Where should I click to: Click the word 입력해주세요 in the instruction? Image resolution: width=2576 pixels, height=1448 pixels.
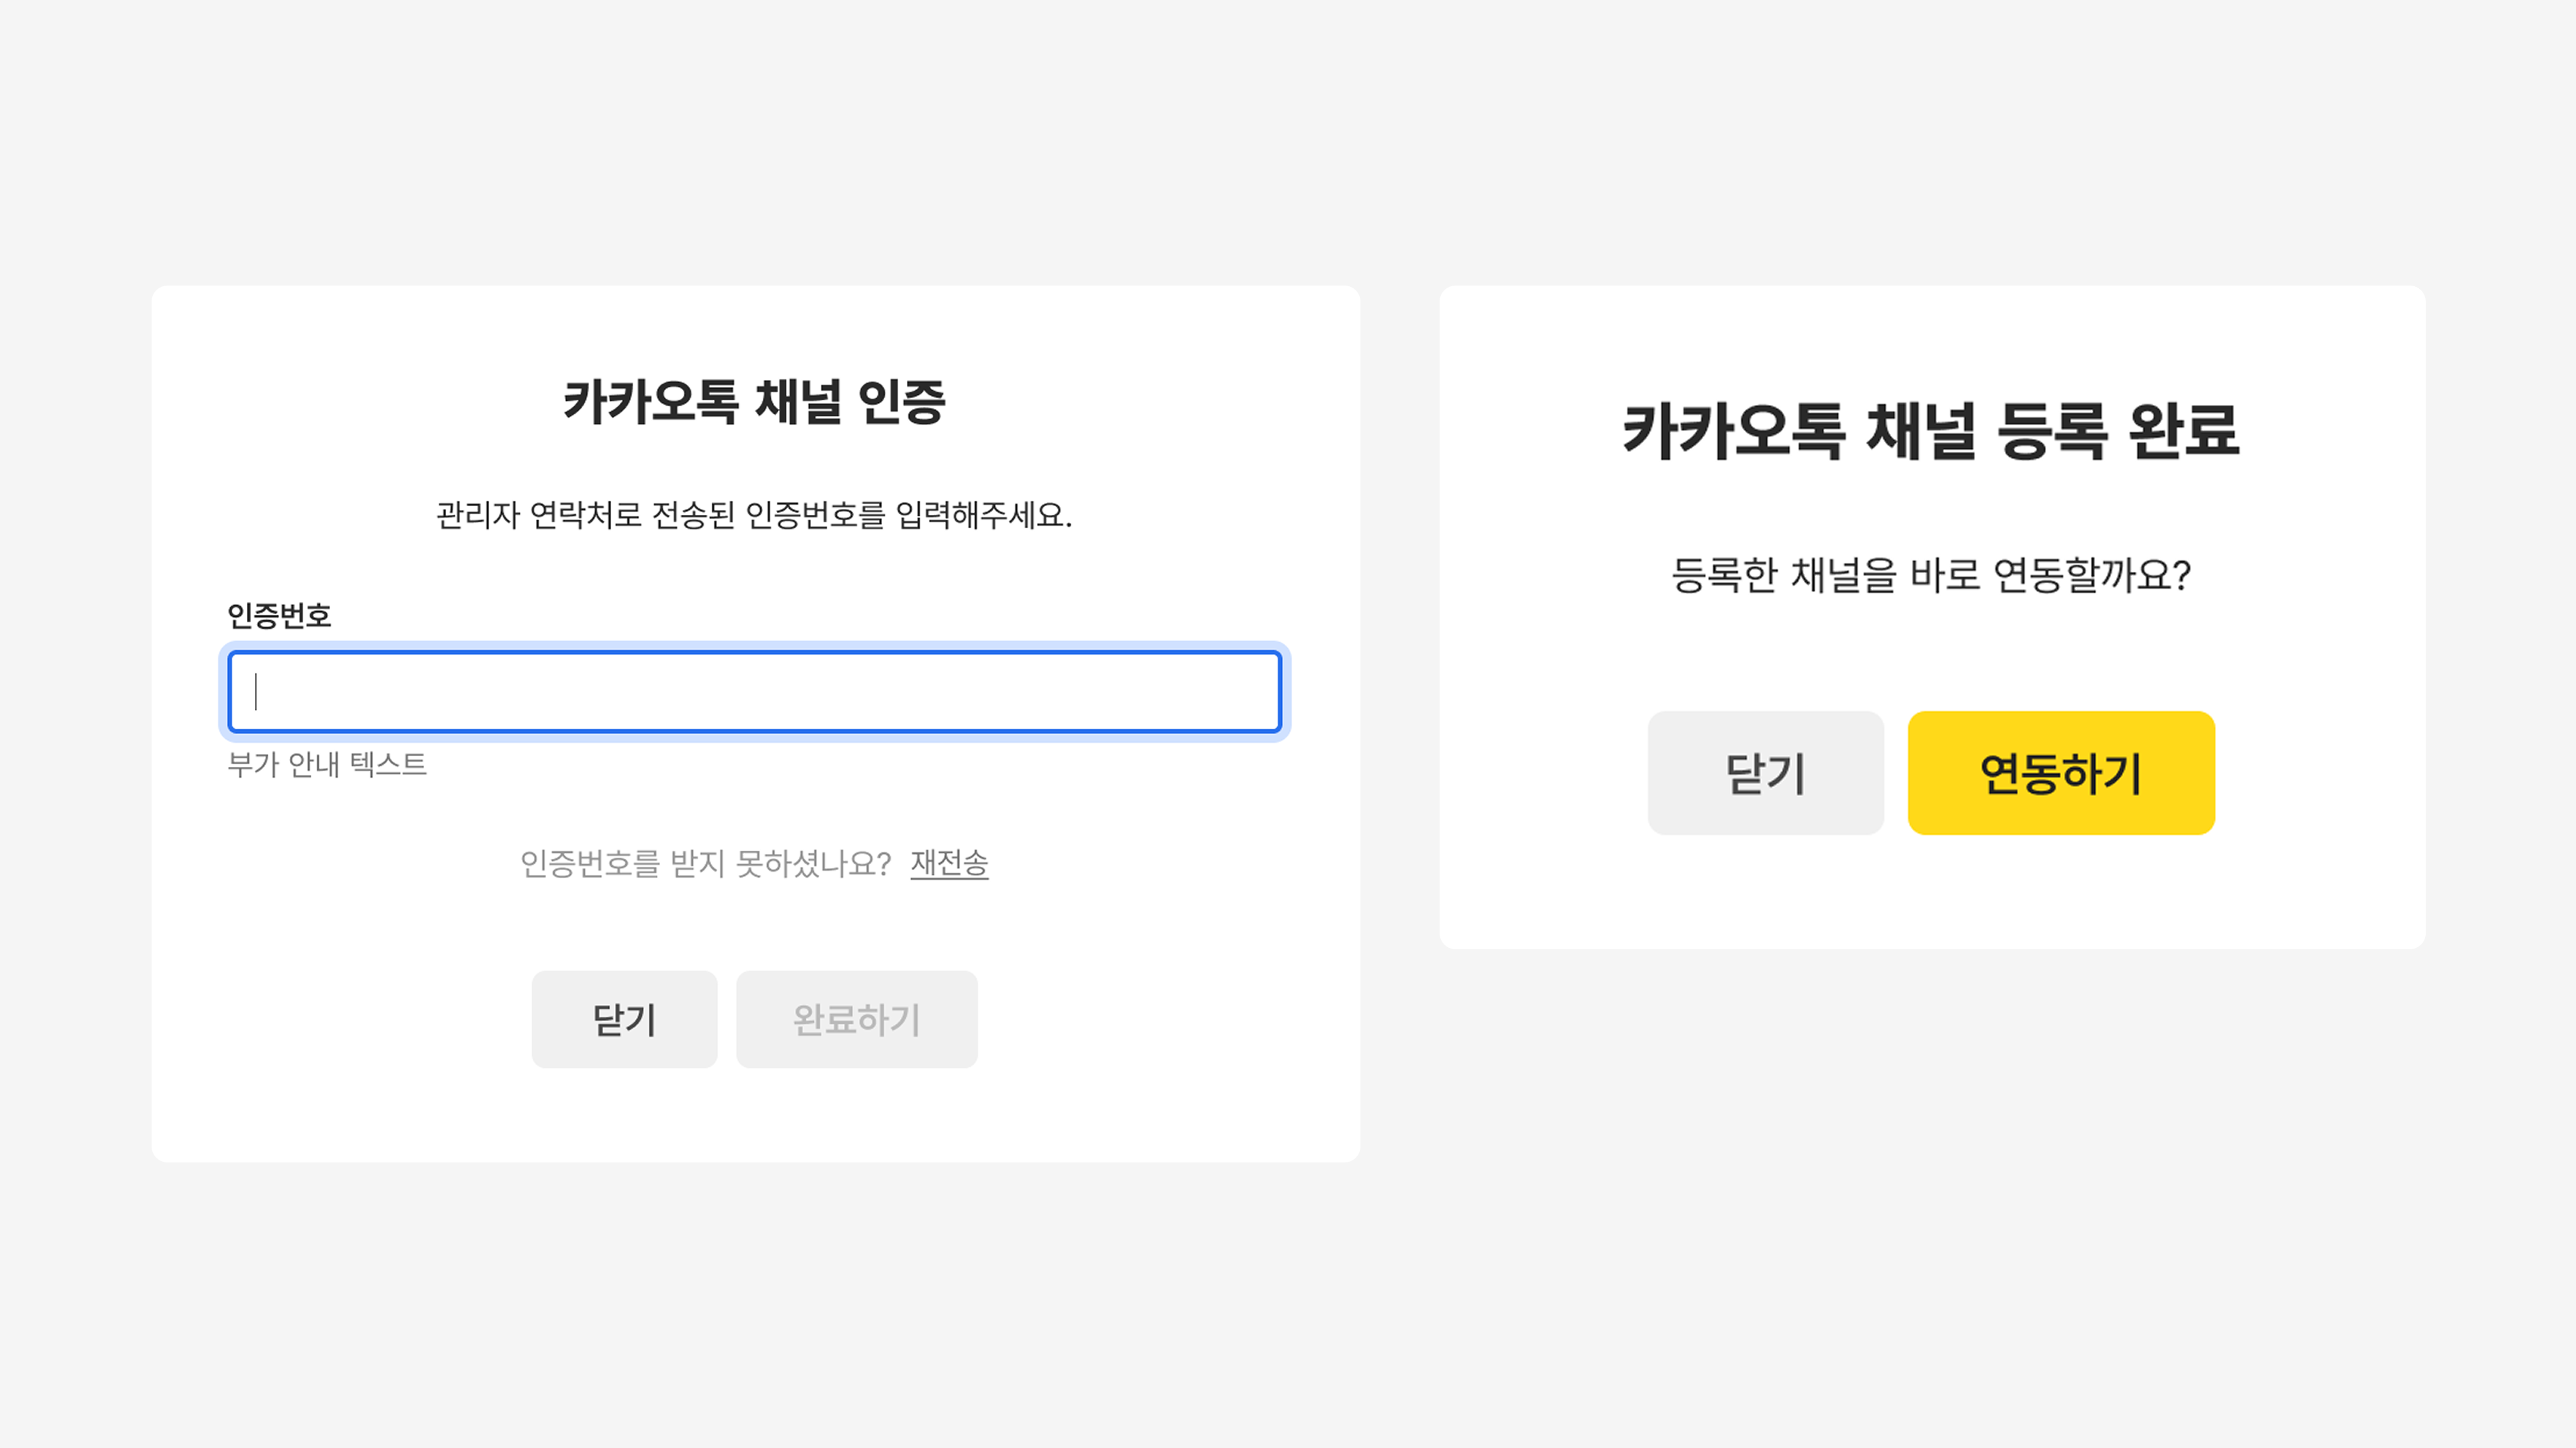(983, 516)
